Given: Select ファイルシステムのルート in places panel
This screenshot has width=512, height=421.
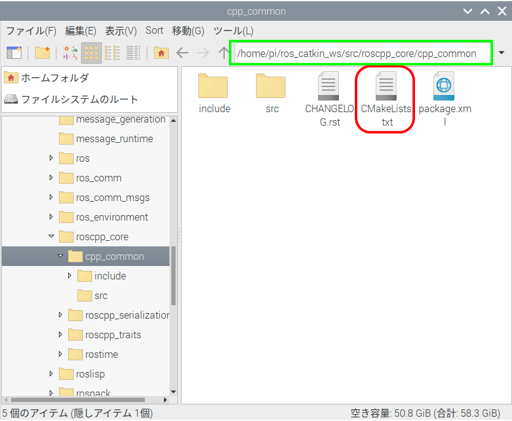Looking at the screenshot, I should tap(71, 99).
